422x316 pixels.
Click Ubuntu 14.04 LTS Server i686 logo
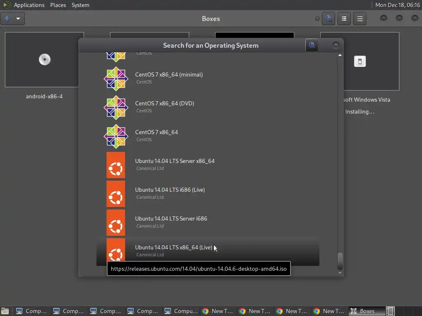click(x=116, y=223)
